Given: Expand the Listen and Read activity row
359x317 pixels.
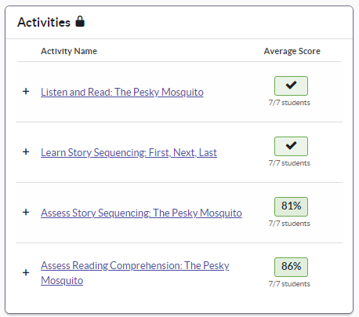Looking at the screenshot, I should coord(26,92).
